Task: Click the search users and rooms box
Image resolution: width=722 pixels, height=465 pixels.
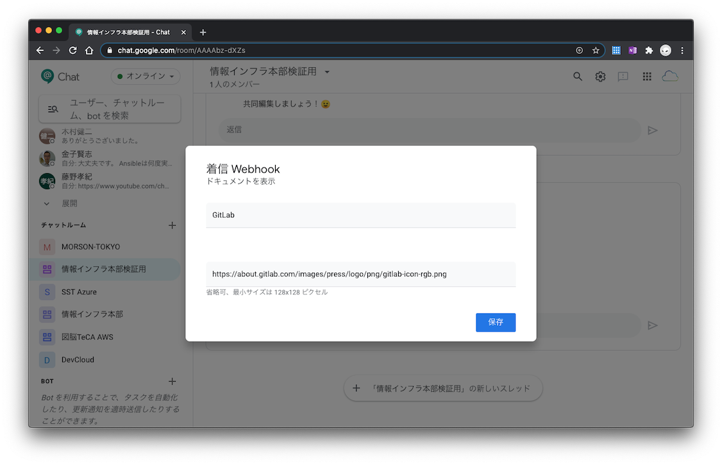Action: pos(110,109)
